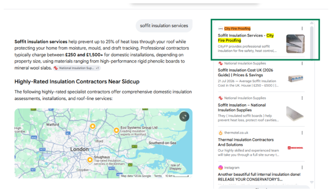The image size is (332, 192).
Task: Click the Southend-on-Sea map label
Action: (x=162, y=143)
